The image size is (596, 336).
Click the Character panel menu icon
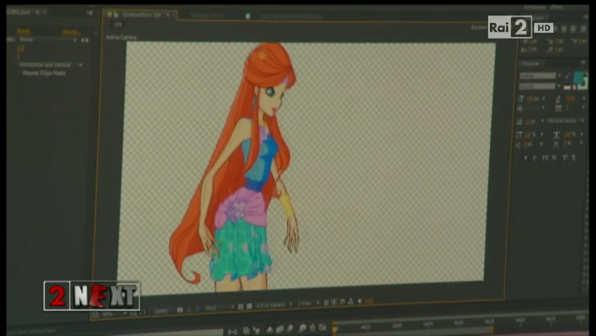583,63
